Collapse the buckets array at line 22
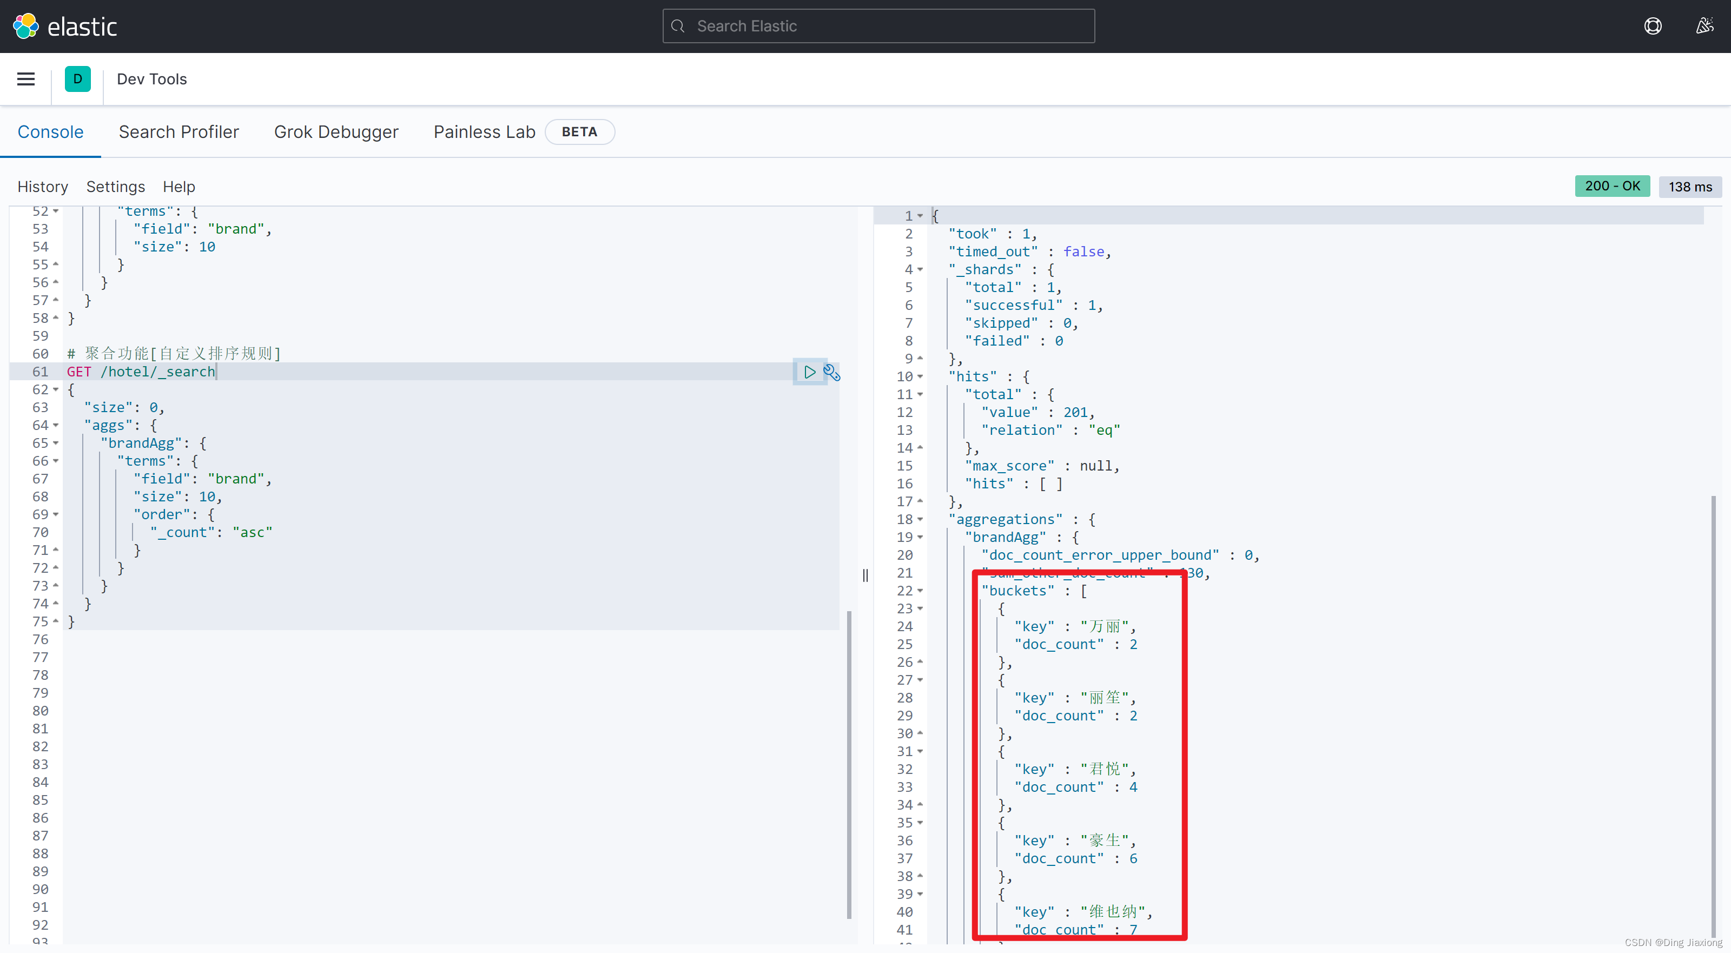Image resolution: width=1731 pixels, height=953 pixels. point(921,591)
